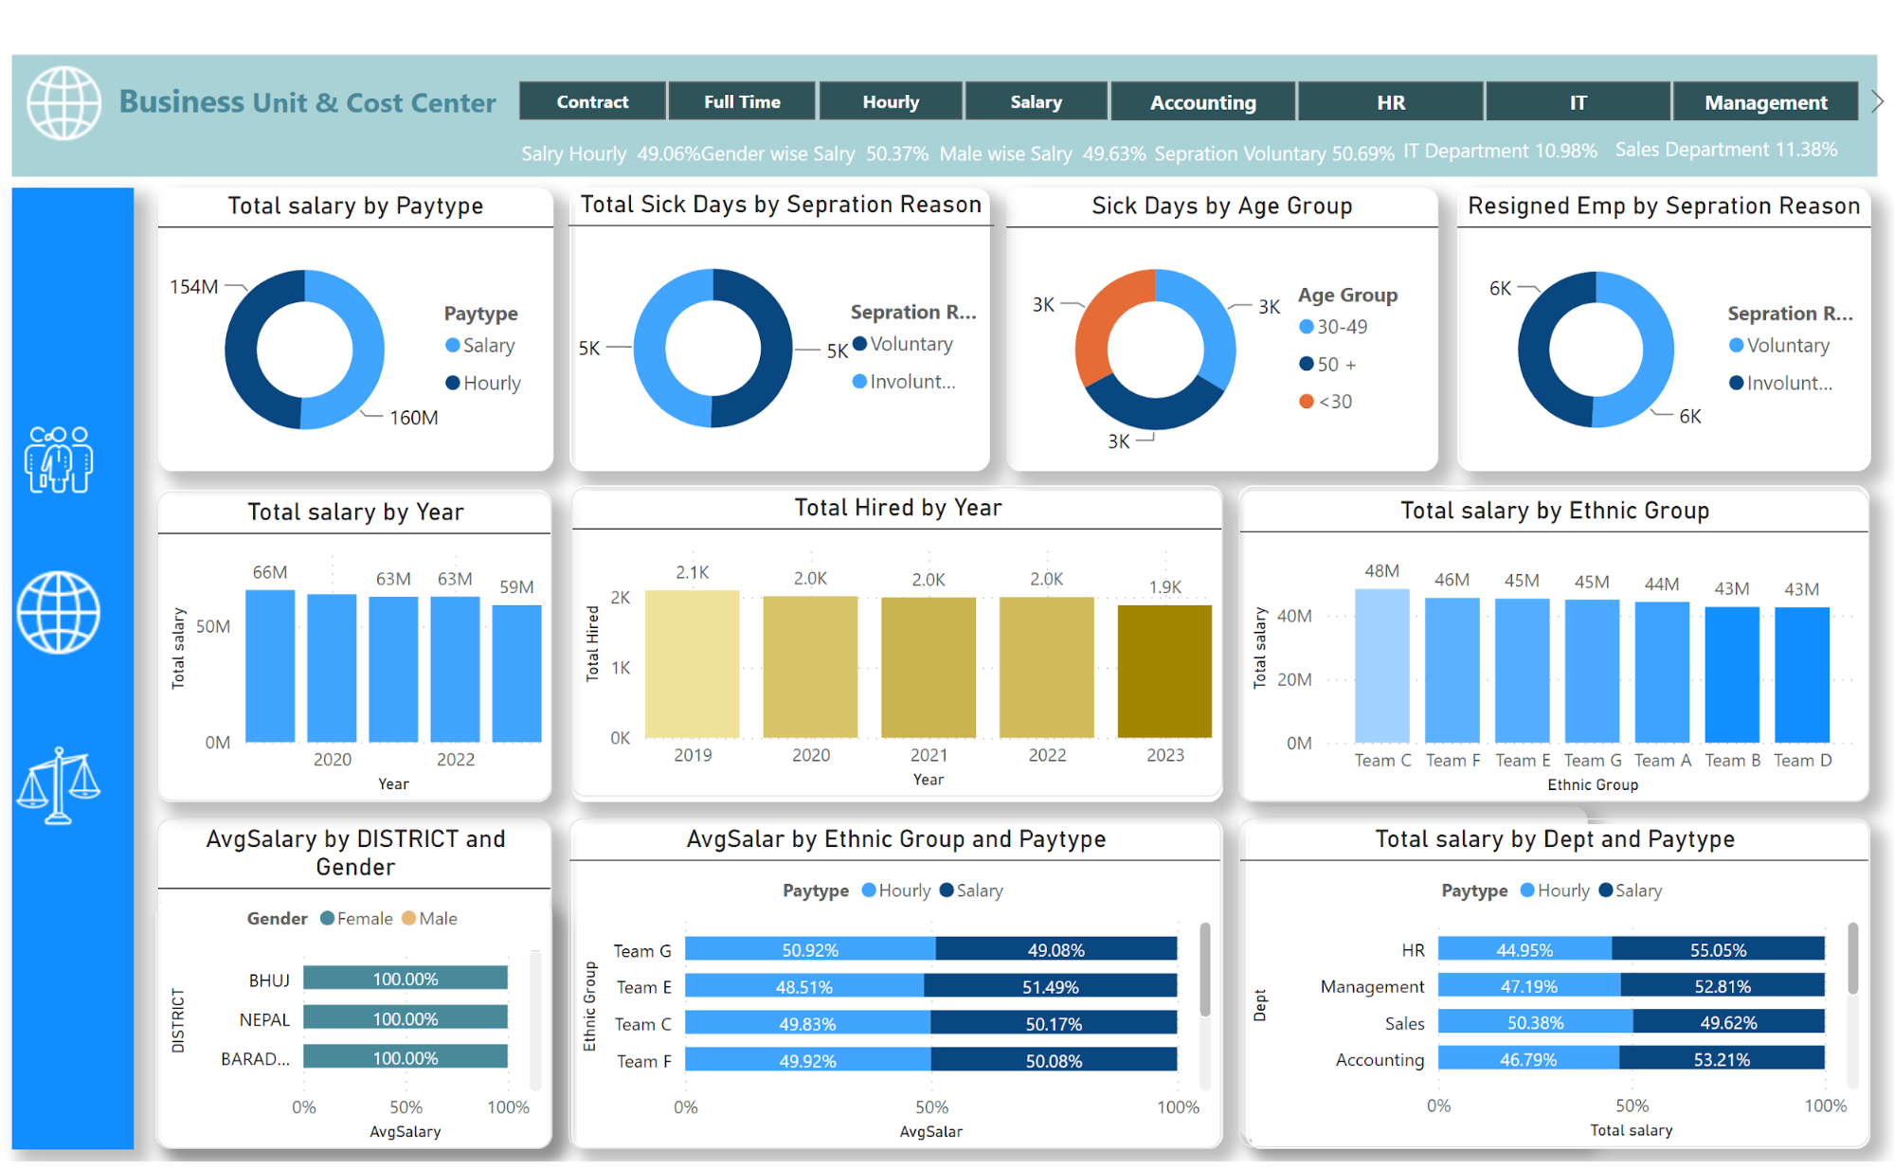Image resolution: width=1894 pixels, height=1169 pixels.
Task: Click the right arrow next to Management
Action: point(1877,101)
